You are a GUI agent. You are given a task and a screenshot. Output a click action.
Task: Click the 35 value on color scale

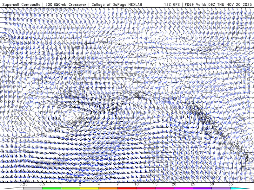click(x=231, y=184)
